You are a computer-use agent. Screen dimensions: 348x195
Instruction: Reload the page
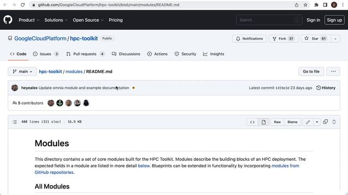23,5
